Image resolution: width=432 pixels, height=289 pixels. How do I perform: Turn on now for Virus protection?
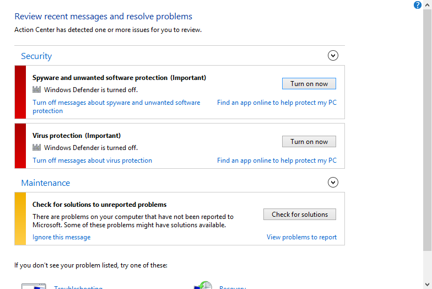309,141
